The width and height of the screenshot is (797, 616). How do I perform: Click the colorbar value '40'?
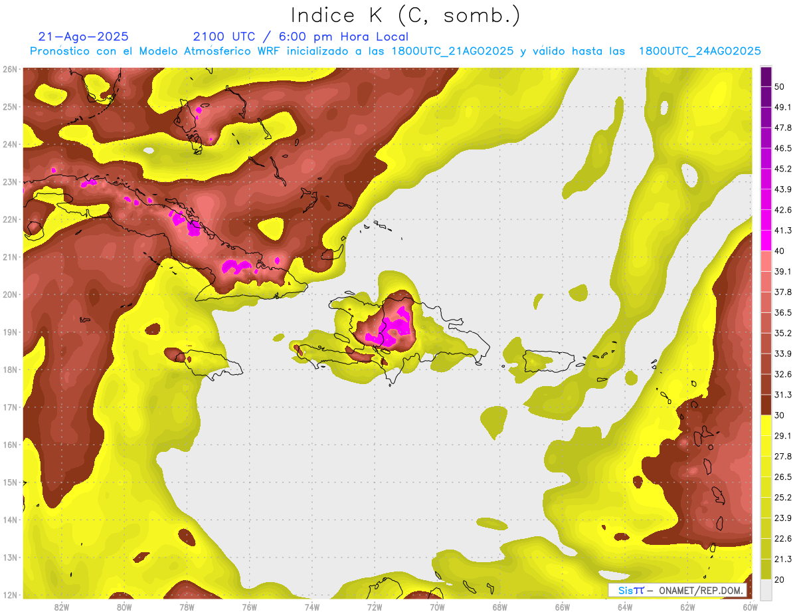click(780, 251)
